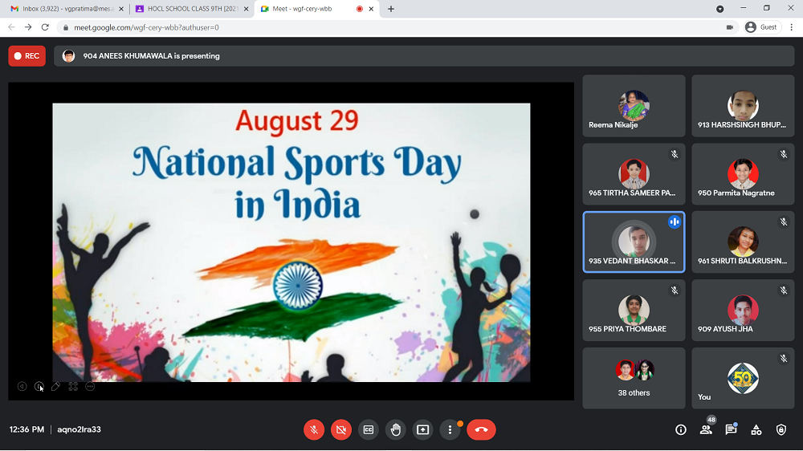The height and width of the screenshot is (451, 803).
Task: Toggle slideshow fullscreen icon in presentation
Action: pyautogui.click(x=73, y=387)
